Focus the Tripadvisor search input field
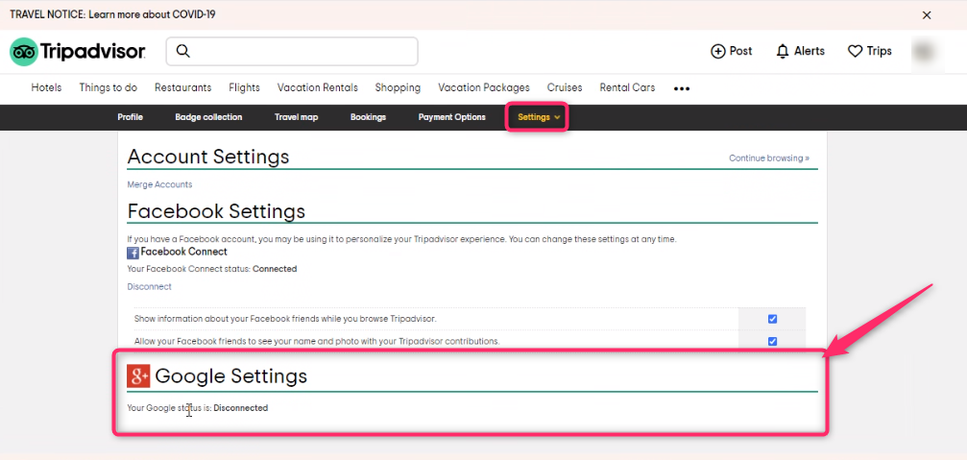Screen dimensions: 967x460 coord(292,51)
